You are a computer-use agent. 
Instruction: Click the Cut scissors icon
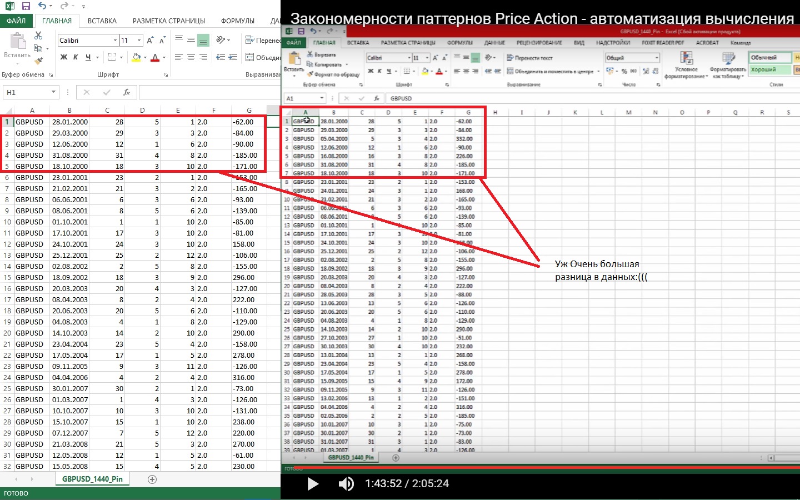38,36
